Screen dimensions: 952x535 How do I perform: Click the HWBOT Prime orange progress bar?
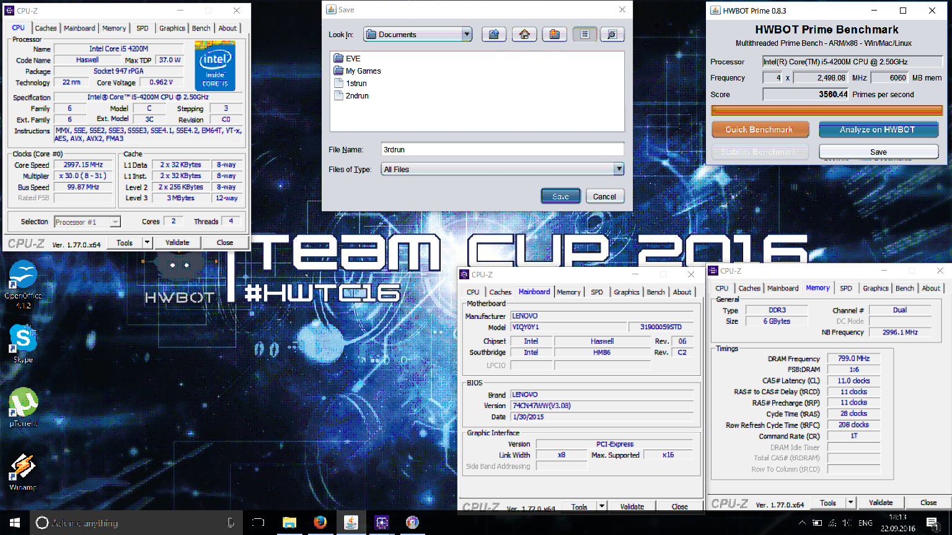point(827,110)
